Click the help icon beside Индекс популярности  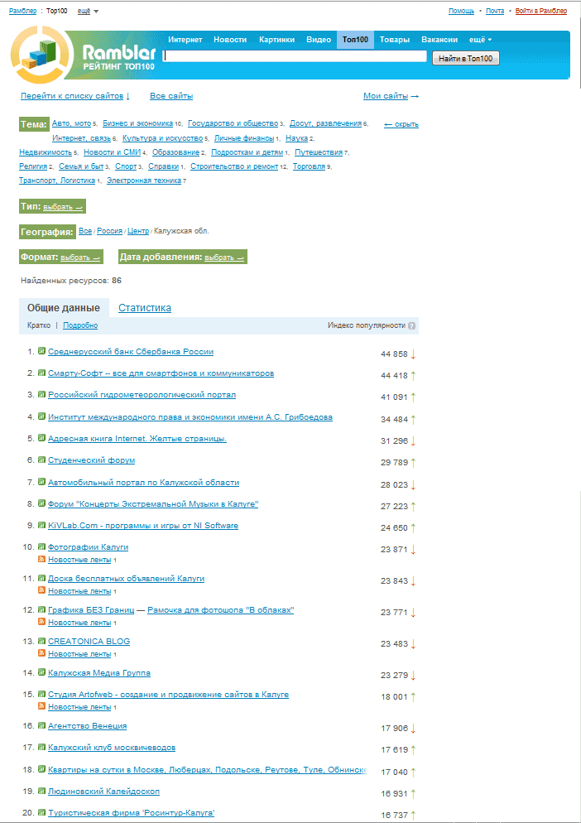point(412,326)
